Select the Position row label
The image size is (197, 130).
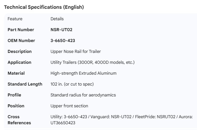tap(16, 106)
